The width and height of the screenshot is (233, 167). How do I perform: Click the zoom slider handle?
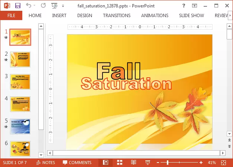click(x=167, y=163)
